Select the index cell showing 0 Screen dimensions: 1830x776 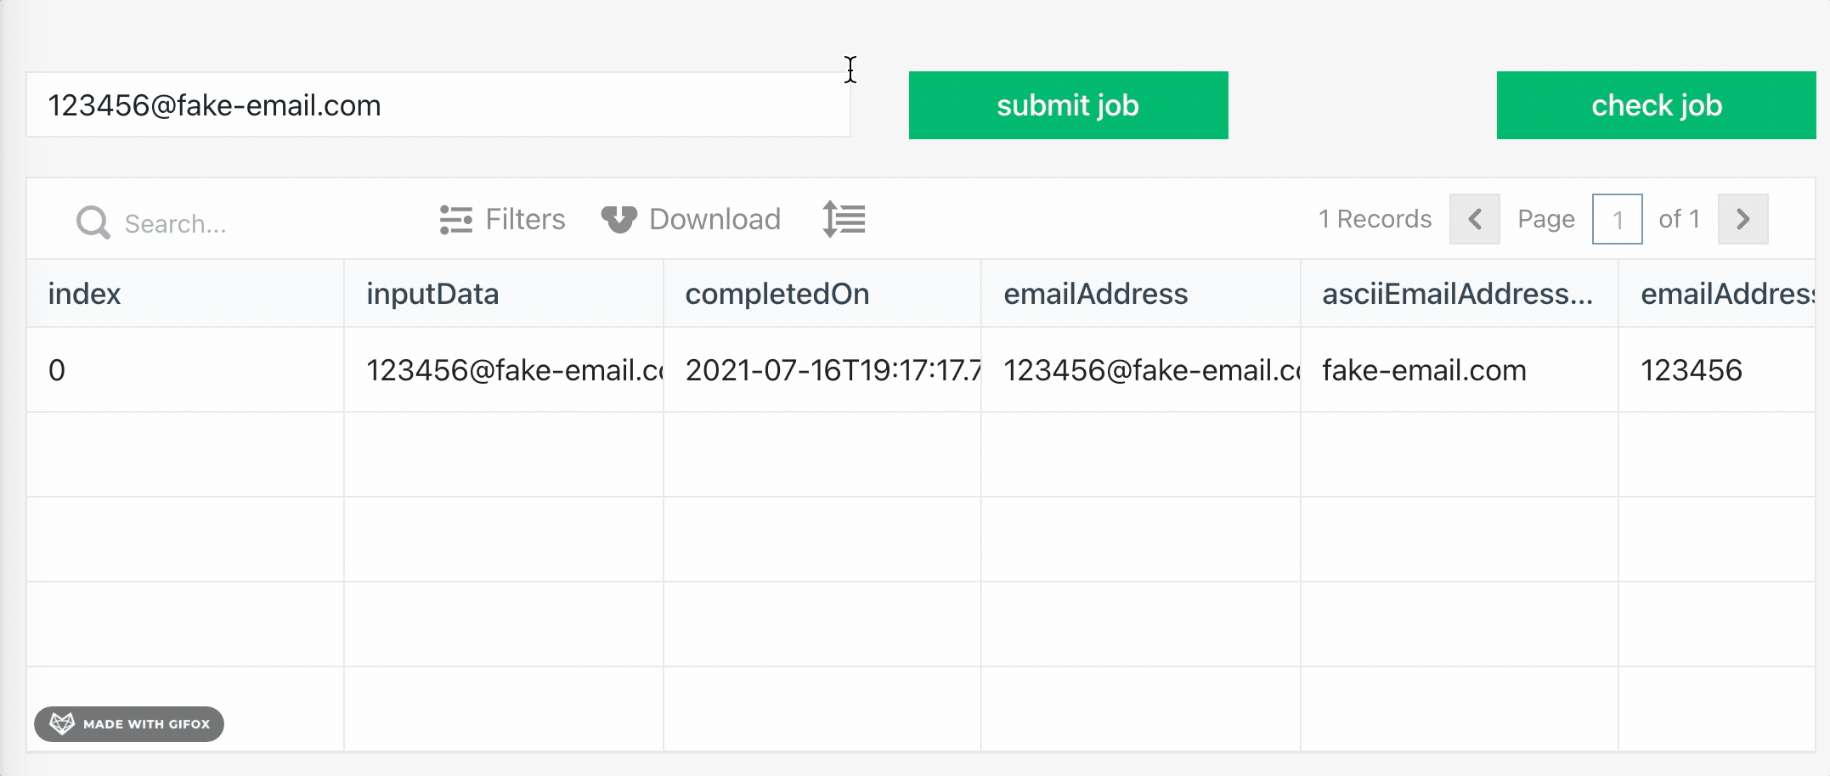pyautogui.click(x=57, y=370)
